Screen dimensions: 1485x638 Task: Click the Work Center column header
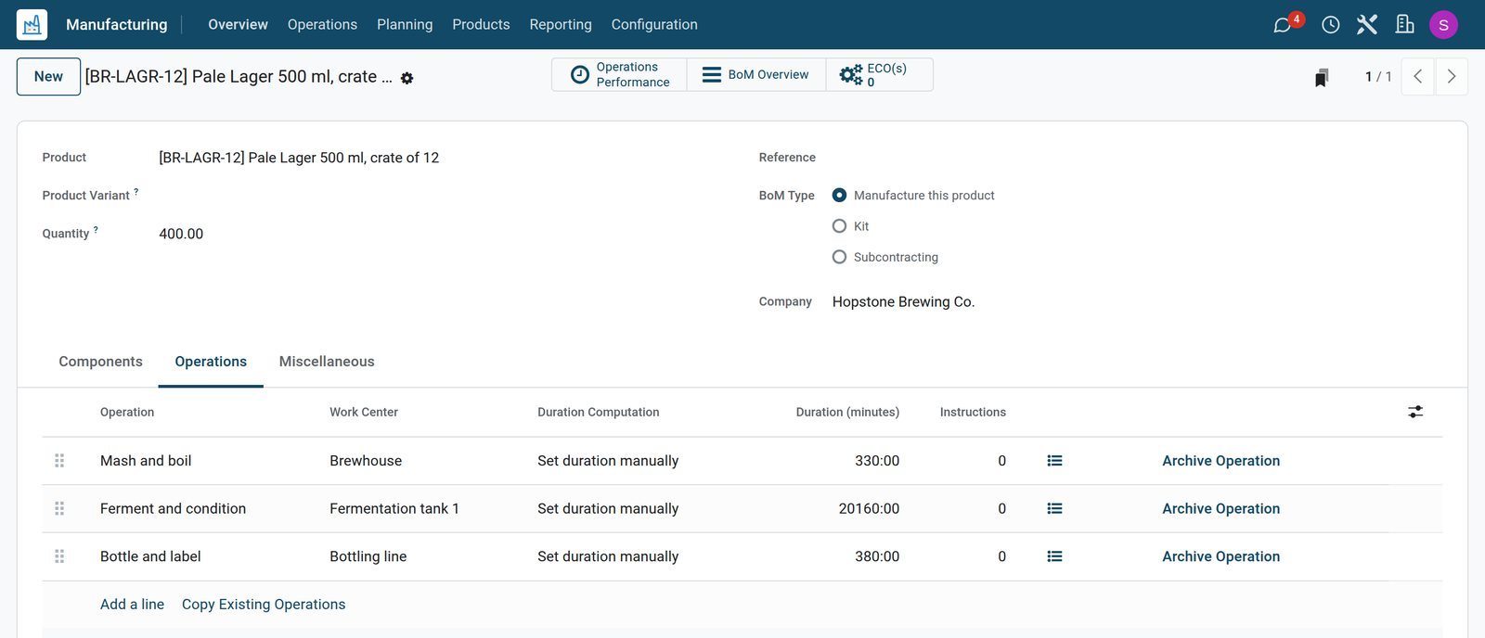click(364, 413)
